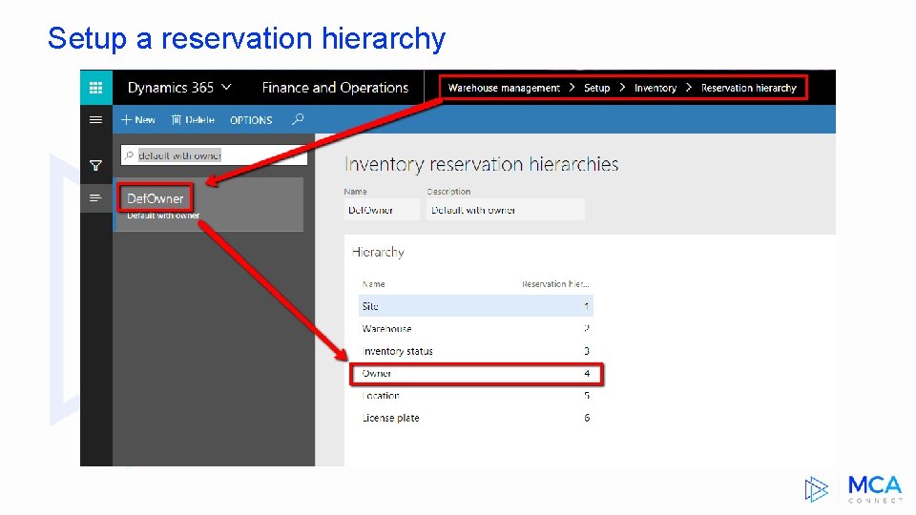Go to Warehouse management breadcrumb

504,88
